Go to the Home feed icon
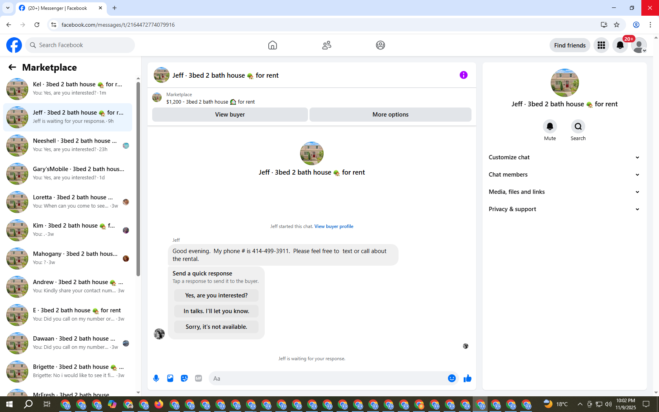This screenshot has height=412, width=659. point(273,45)
